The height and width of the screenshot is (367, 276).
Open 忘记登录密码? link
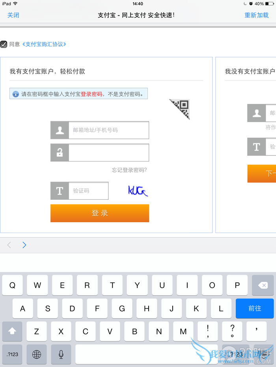pos(129,170)
